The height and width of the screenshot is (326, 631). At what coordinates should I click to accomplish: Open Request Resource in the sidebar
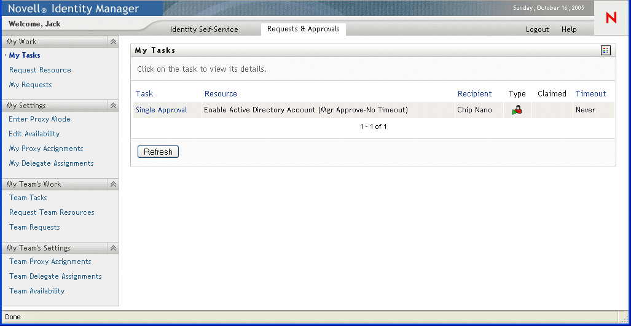coord(40,70)
